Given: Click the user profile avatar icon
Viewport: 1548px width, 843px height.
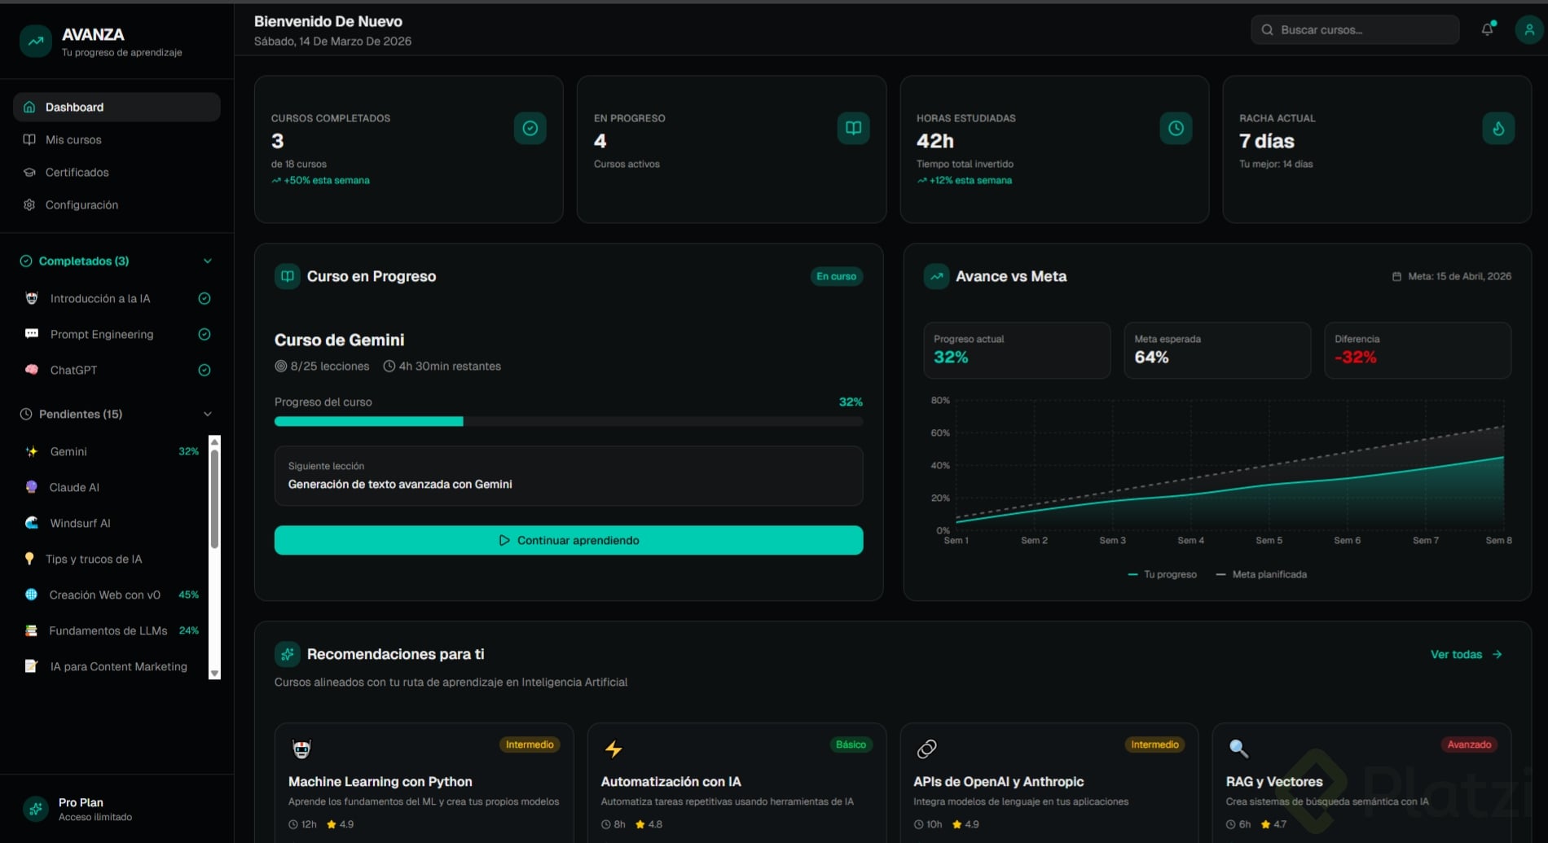Looking at the screenshot, I should [x=1529, y=30].
